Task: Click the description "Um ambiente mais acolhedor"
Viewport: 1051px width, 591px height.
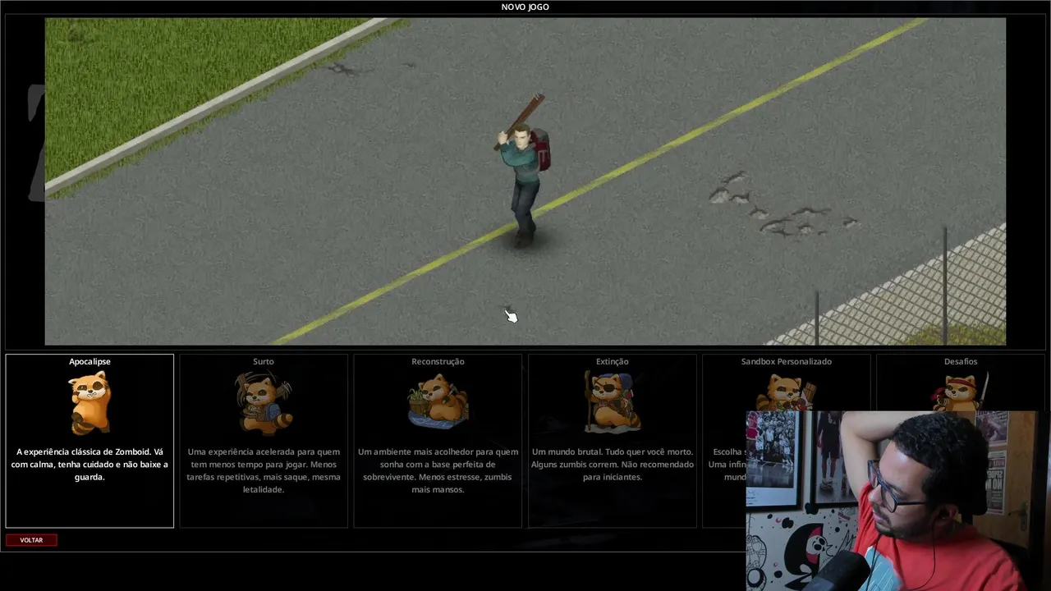Action: click(x=438, y=470)
